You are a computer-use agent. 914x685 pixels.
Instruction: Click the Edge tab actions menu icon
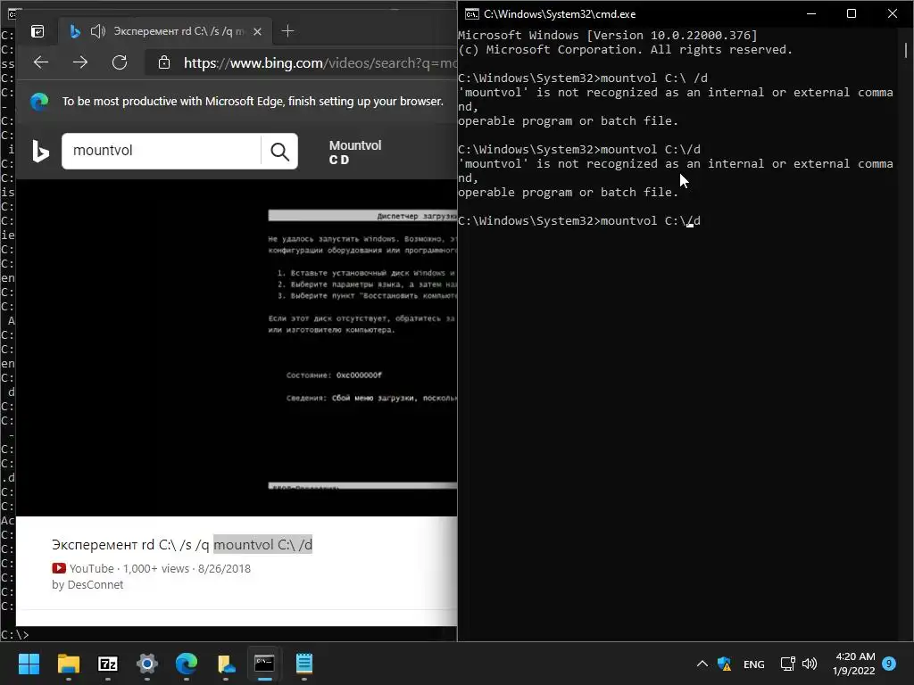(x=37, y=31)
